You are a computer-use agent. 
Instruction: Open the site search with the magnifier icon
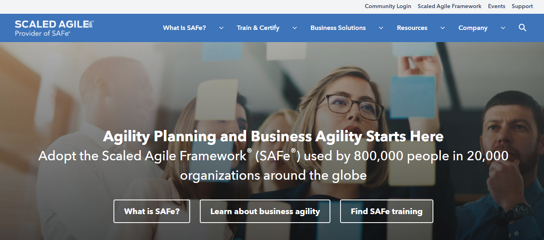[522, 28]
